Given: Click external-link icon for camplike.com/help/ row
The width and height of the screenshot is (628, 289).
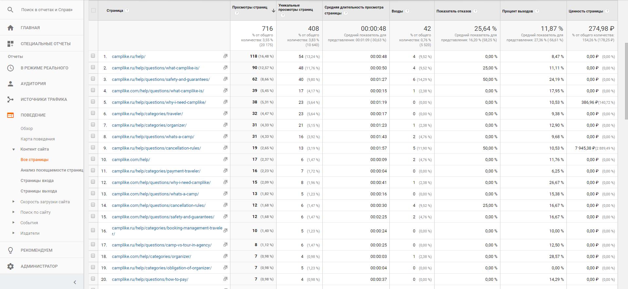Looking at the screenshot, I should point(225,159).
